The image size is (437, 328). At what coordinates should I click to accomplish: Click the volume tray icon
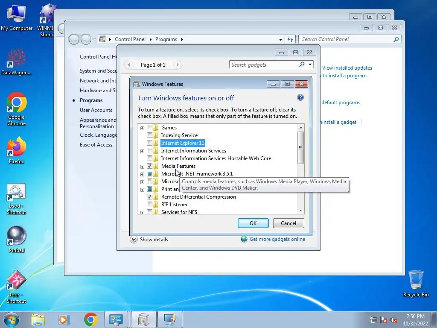[x=394, y=320]
